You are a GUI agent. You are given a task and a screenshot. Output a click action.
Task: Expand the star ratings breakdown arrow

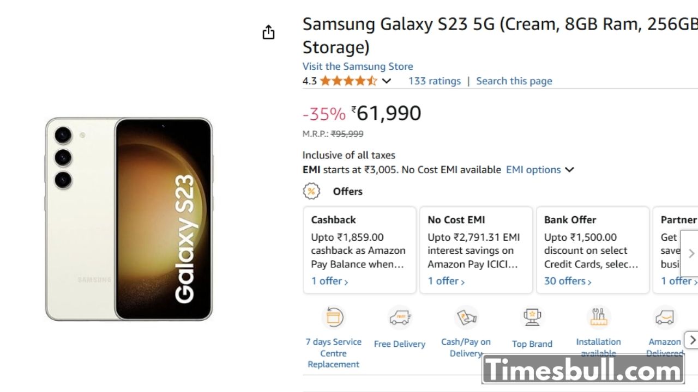point(387,81)
